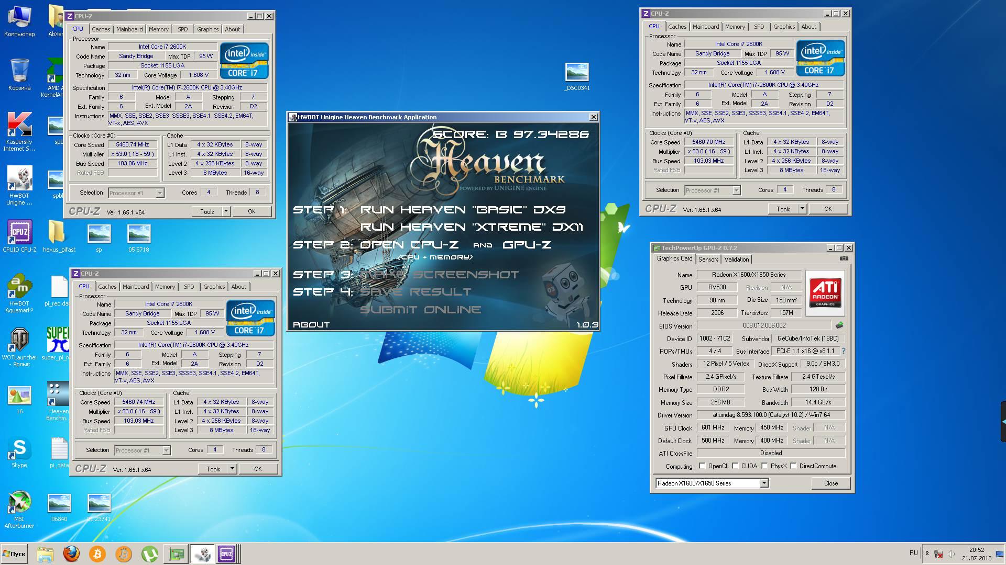The image size is (1006, 565).
Task: Switch to Sensors tab in GPU-Z
Action: (708, 259)
